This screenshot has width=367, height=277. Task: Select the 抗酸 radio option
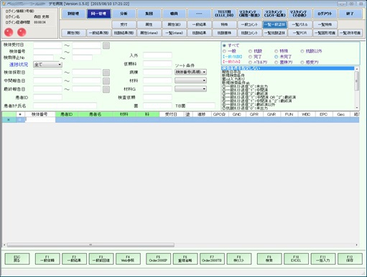[250, 51]
